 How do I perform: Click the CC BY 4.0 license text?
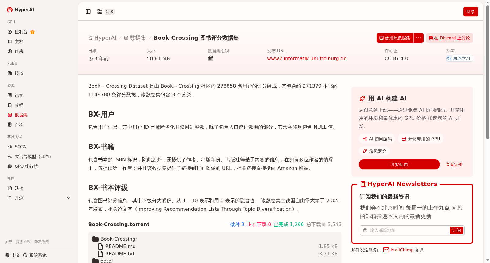point(396,58)
